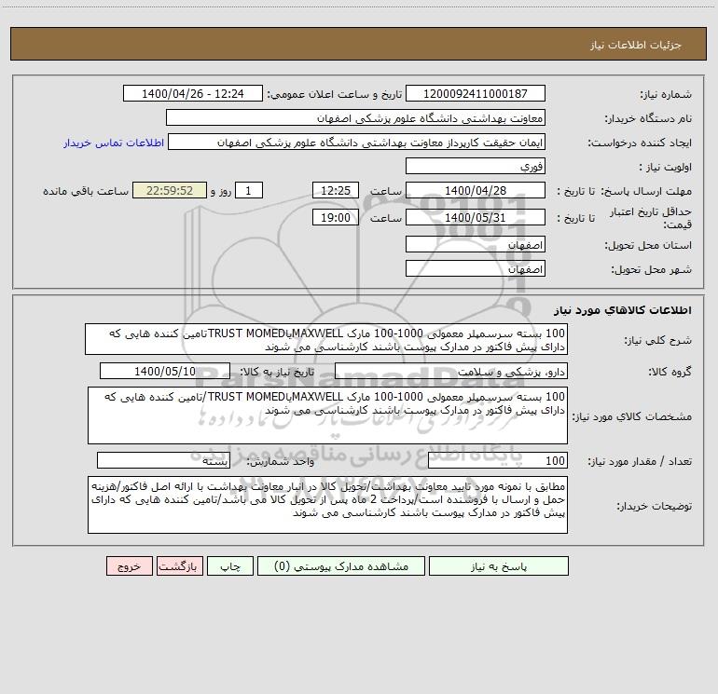This screenshot has width=718, height=694.
Task: Click the واحد شمارش field showing بسته
Action: 163,461
